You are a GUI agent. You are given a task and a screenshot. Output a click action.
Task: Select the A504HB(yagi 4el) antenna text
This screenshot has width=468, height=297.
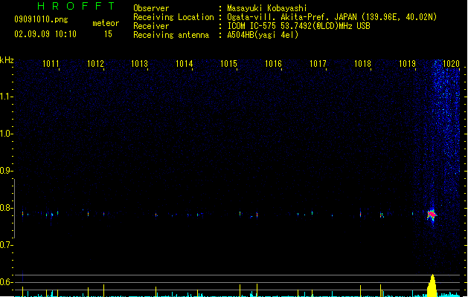pyautogui.click(x=263, y=35)
